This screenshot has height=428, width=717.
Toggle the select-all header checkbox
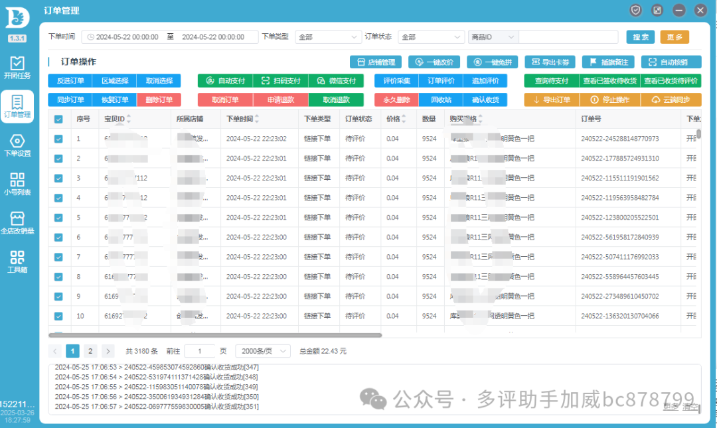pos(58,119)
